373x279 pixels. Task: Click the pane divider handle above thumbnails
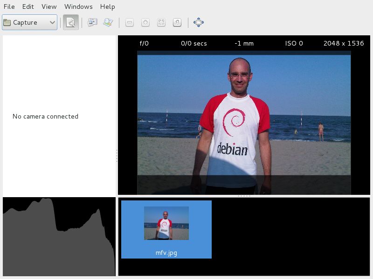[244, 196]
